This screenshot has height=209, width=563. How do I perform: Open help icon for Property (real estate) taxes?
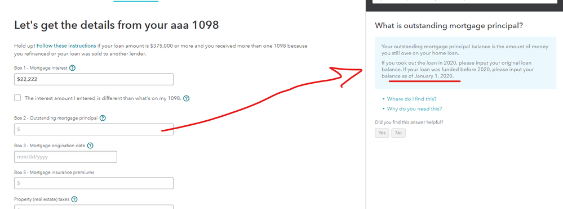click(75, 199)
